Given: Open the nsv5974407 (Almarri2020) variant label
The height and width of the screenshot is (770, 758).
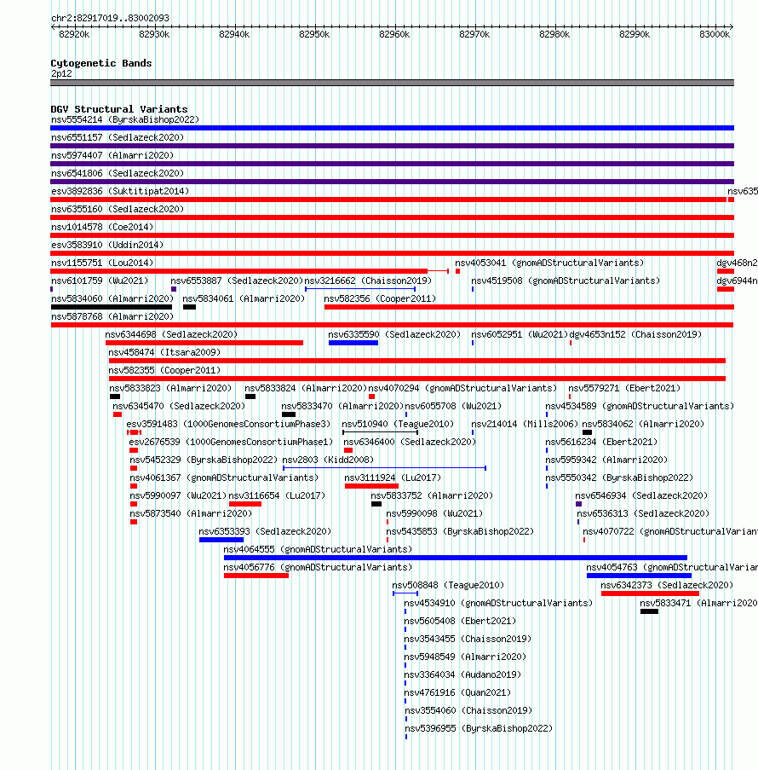Looking at the screenshot, I should [112, 156].
